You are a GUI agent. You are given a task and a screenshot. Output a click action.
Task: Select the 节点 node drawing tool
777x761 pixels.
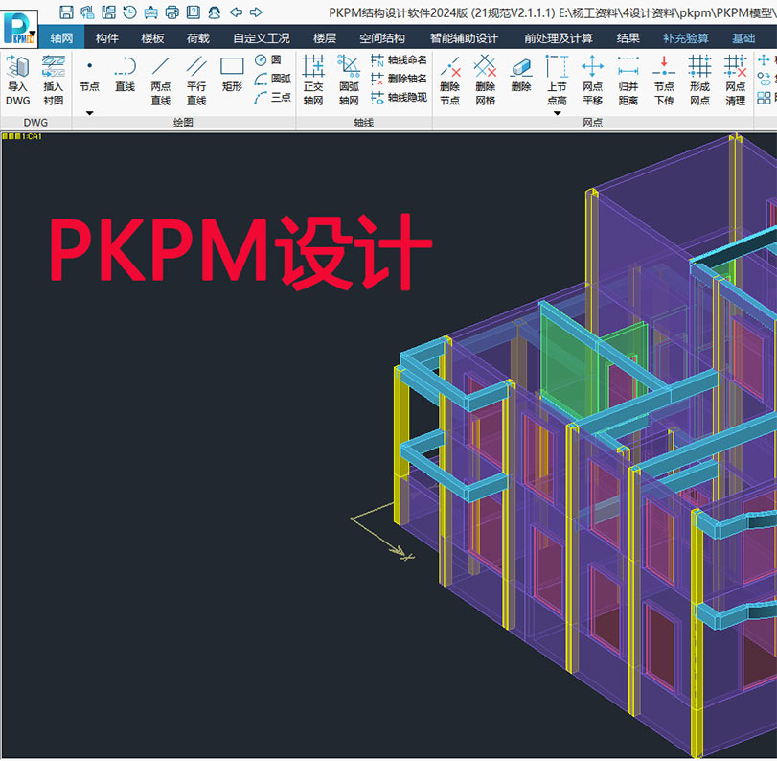[89, 75]
